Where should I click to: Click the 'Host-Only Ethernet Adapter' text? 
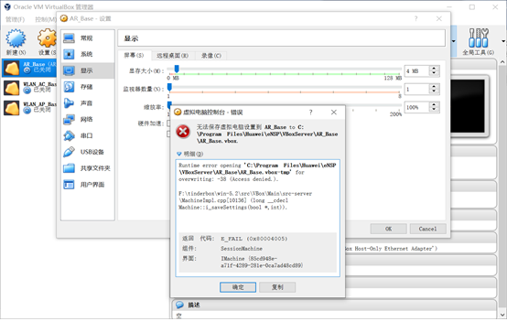point(394,248)
